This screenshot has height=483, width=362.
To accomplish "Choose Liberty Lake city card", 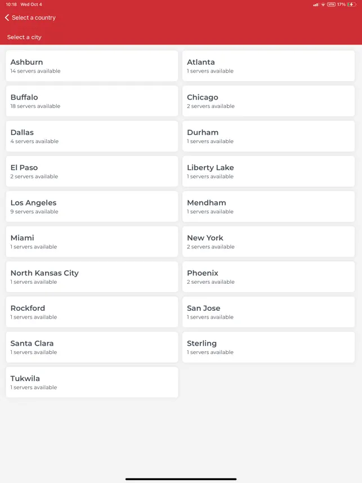I will (269, 171).
